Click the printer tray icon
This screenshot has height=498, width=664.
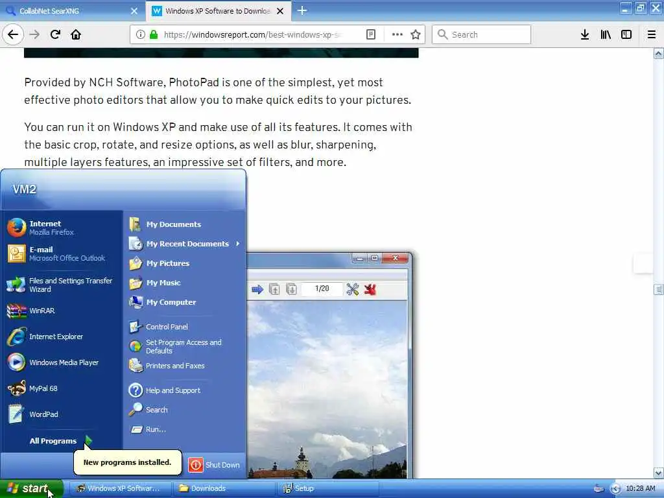tap(599, 489)
